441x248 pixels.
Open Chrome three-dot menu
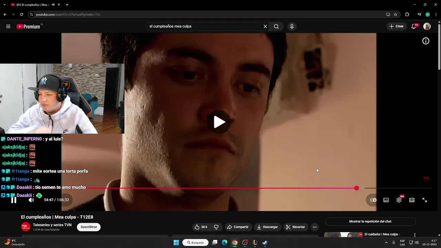coord(435,14)
